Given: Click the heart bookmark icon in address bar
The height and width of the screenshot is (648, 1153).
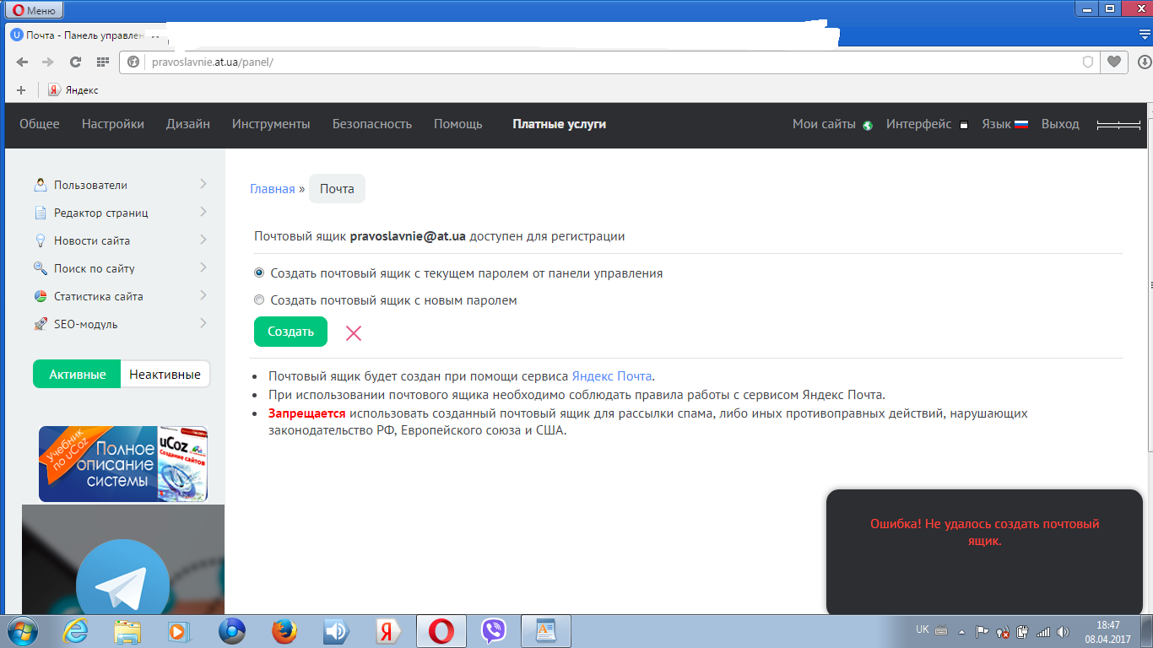Looking at the screenshot, I should coord(1114,62).
